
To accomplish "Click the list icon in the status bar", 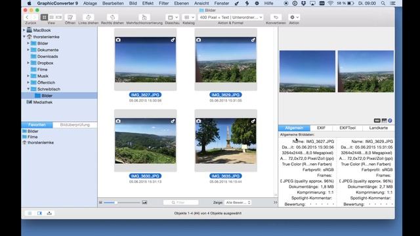I will tap(30, 213).
